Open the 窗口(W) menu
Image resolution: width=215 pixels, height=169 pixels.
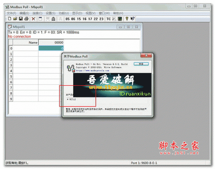104,13
